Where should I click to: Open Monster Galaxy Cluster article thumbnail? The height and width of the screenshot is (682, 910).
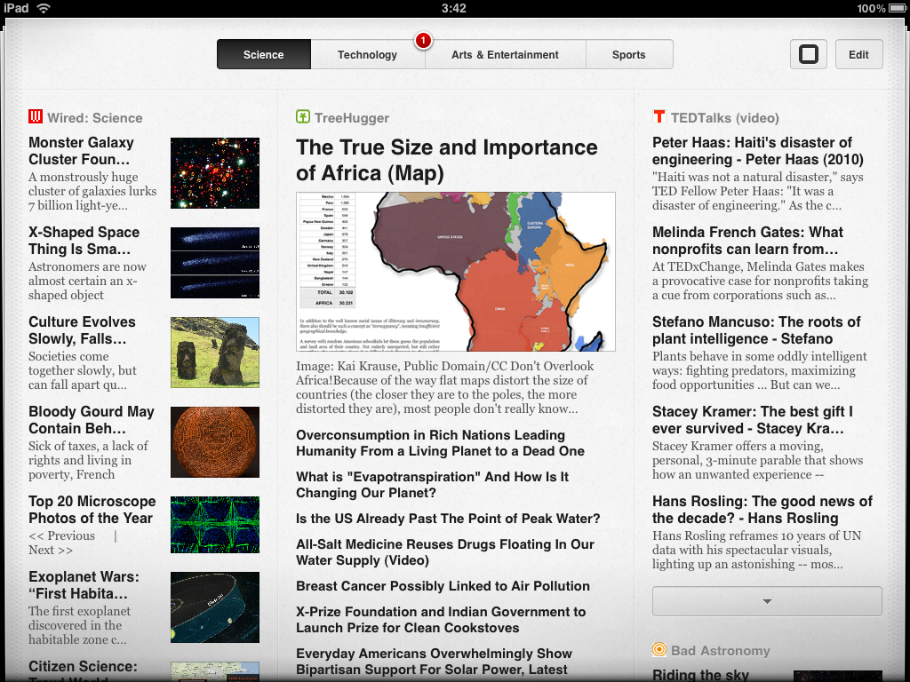(215, 173)
